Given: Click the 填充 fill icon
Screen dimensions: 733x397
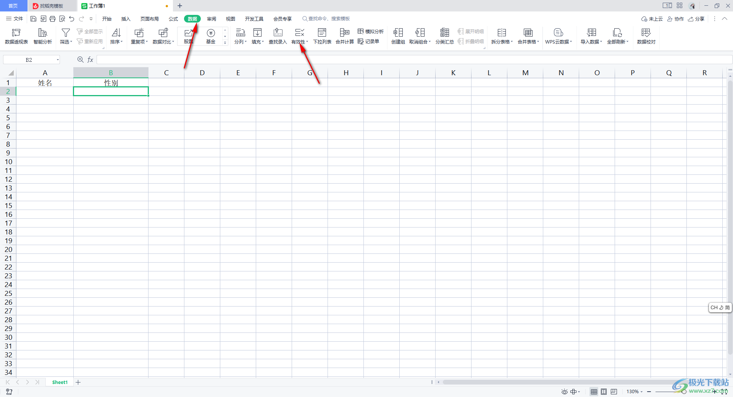Looking at the screenshot, I should pos(258,33).
